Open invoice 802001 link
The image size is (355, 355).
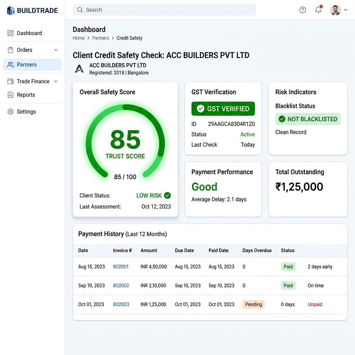click(x=121, y=267)
